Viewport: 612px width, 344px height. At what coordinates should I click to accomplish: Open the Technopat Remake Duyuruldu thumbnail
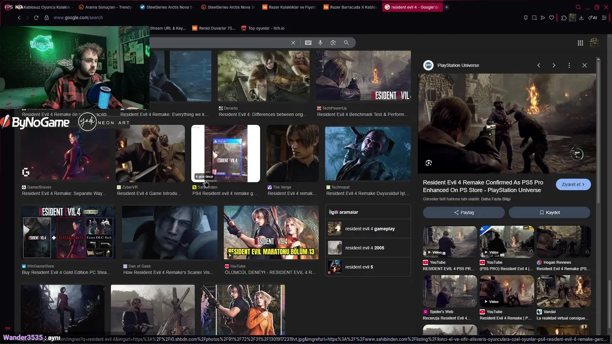[x=368, y=153]
